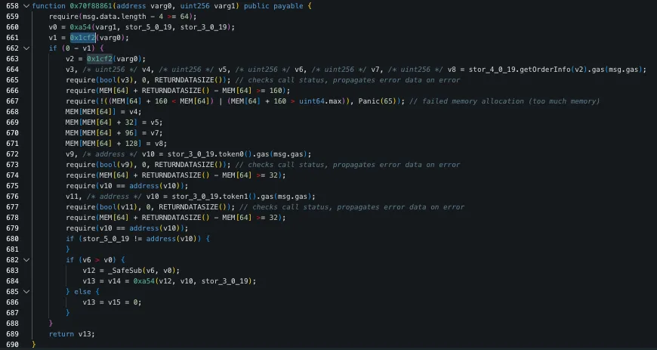Click 0x1cf2 call on line 663
This screenshot has width=657, height=350.
pos(100,59)
